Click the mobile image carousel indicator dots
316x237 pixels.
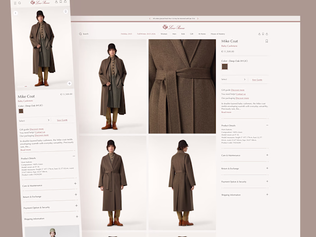23,86
